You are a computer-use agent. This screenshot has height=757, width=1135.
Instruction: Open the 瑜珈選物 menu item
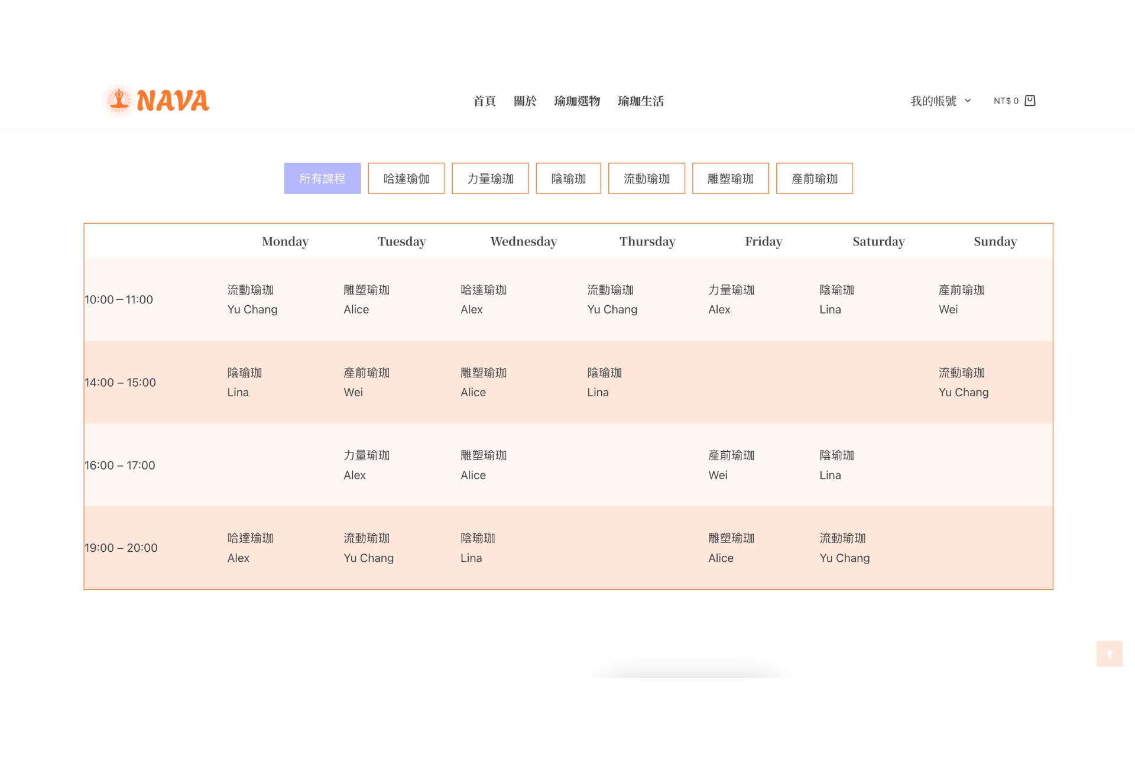(x=577, y=101)
